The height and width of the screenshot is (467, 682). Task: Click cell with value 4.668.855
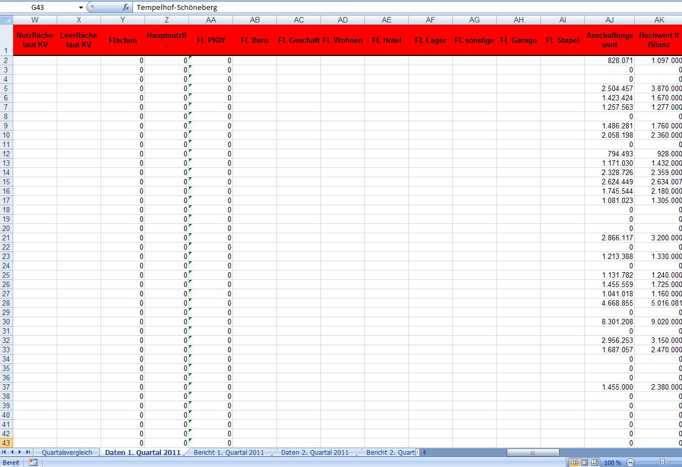609,303
